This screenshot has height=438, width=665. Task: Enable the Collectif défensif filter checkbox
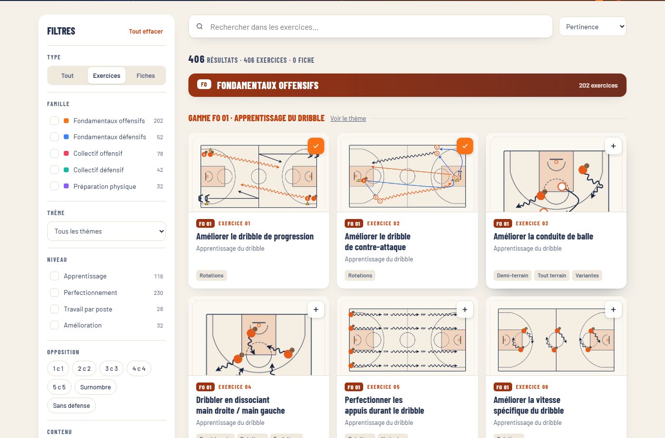pos(55,170)
